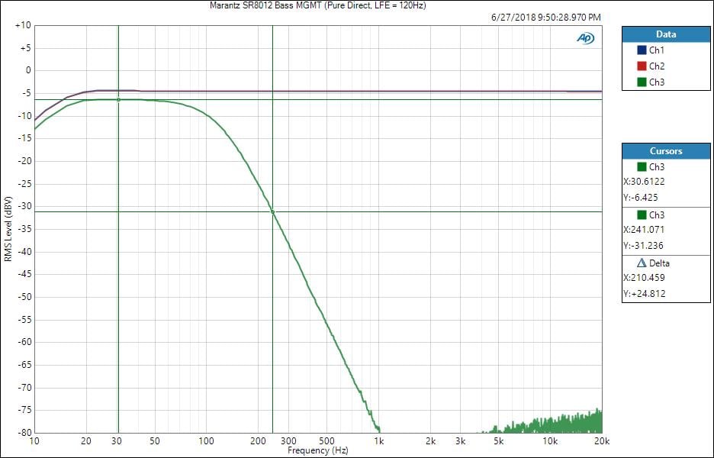Image resolution: width=714 pixels, height=458 pixels.
Task: Select the Ch3 label in Data legend
Action: (657, 82)
